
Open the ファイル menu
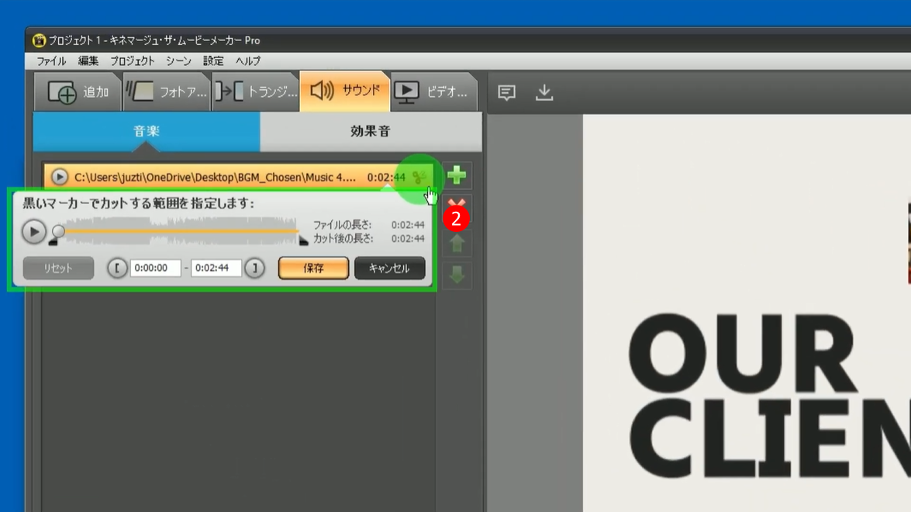[51, 61]
